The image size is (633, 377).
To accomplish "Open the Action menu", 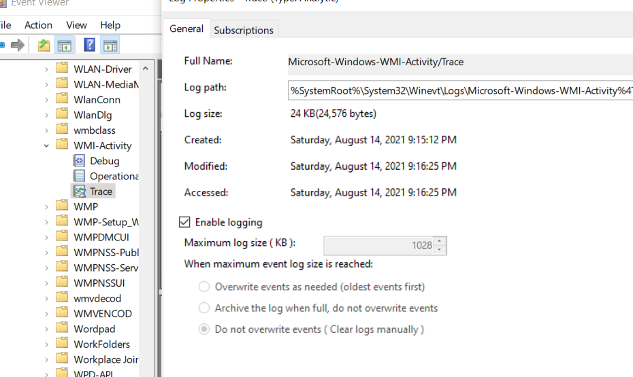I will (x=38, y=25).
